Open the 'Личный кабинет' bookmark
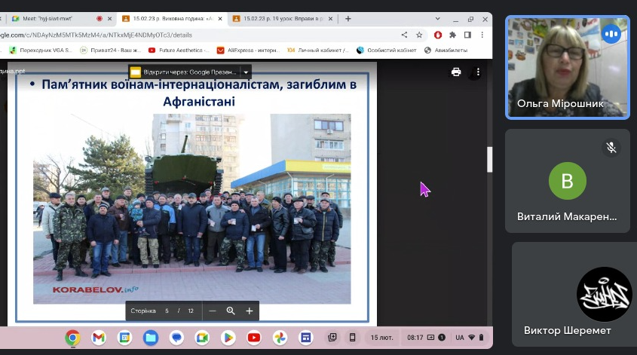 coord(318,50)
